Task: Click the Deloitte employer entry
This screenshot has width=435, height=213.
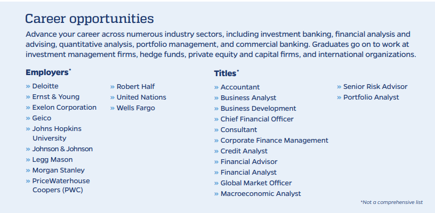Action: coord(45,86)
